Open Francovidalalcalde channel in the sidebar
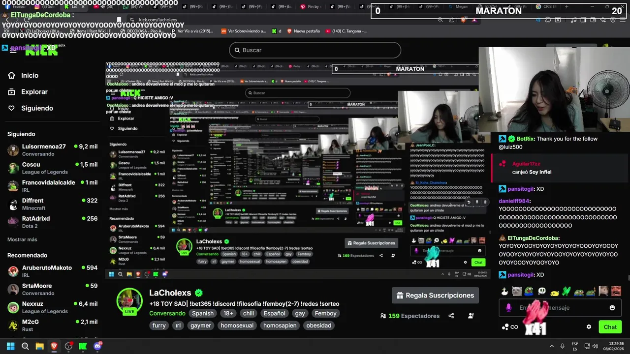The image size is (630, 354). tap(53, 186)
